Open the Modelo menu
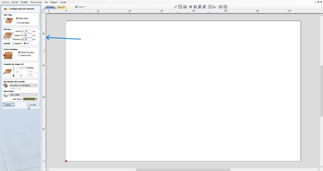323x171 pixels. [24, 2]
